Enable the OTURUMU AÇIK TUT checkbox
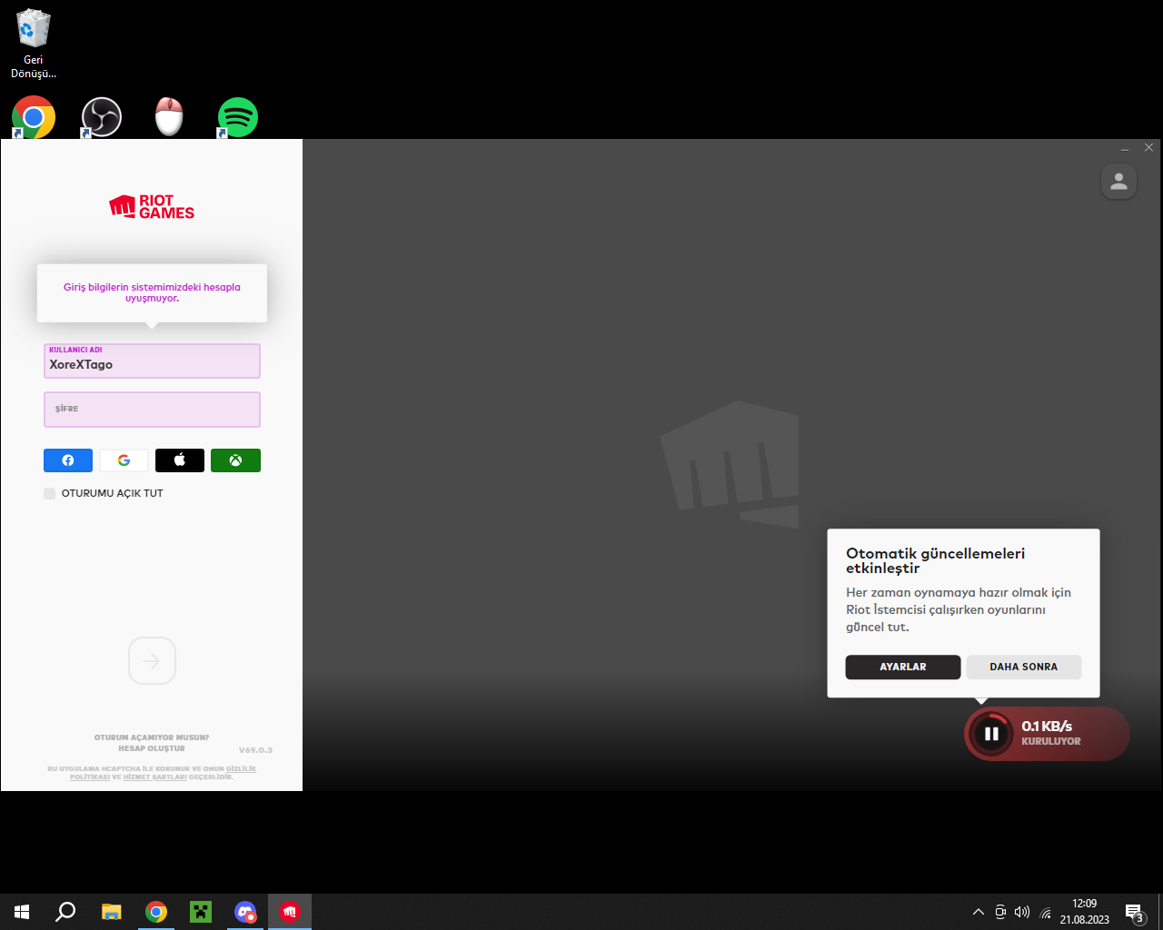Viewport: 1163px width, 930px height. (50, 493)
